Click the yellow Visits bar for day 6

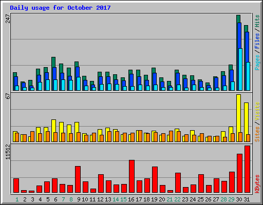coord(53,126)
